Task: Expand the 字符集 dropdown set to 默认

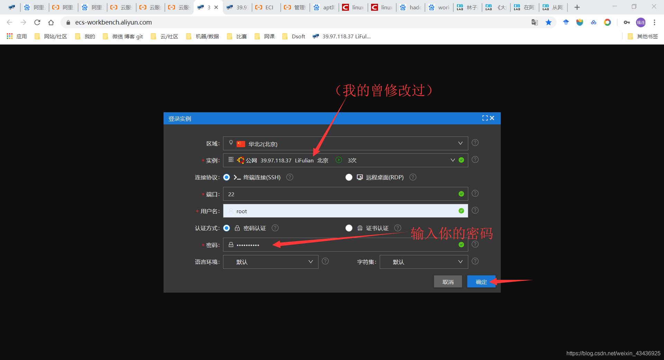Action: (424, 262)
